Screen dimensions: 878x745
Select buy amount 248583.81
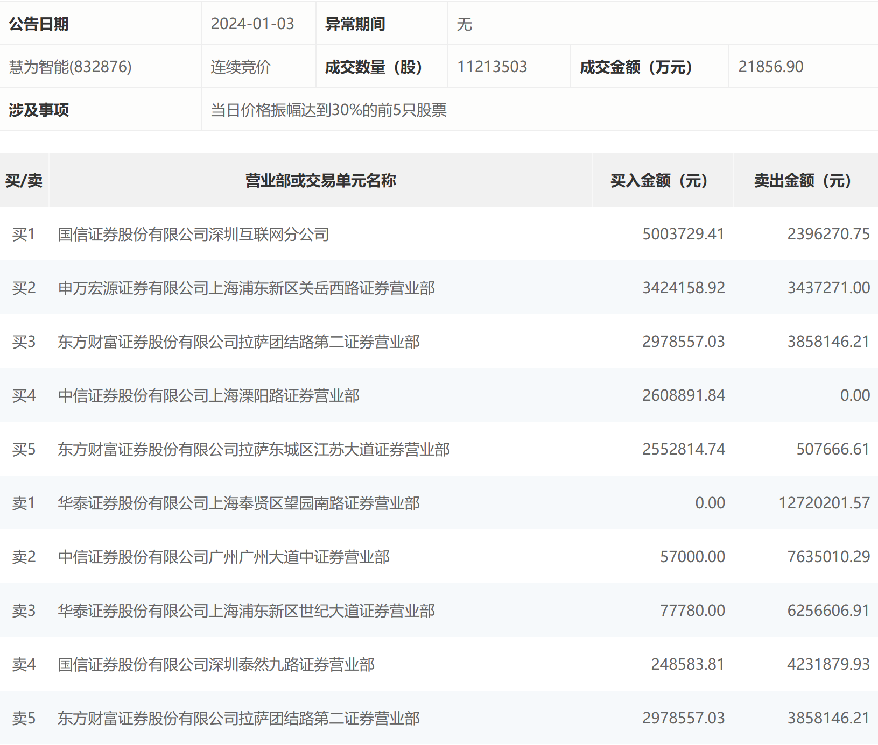click(688, 664)
